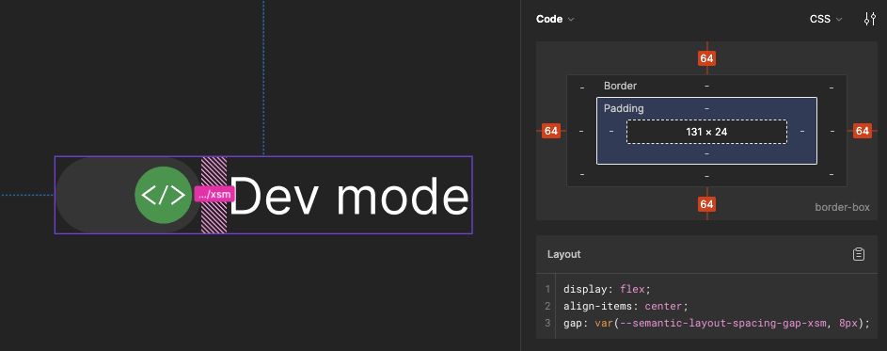The image size is (887, 351).
Task: Select the pink .../xsm gap label
Action: [x=214, y=194]
